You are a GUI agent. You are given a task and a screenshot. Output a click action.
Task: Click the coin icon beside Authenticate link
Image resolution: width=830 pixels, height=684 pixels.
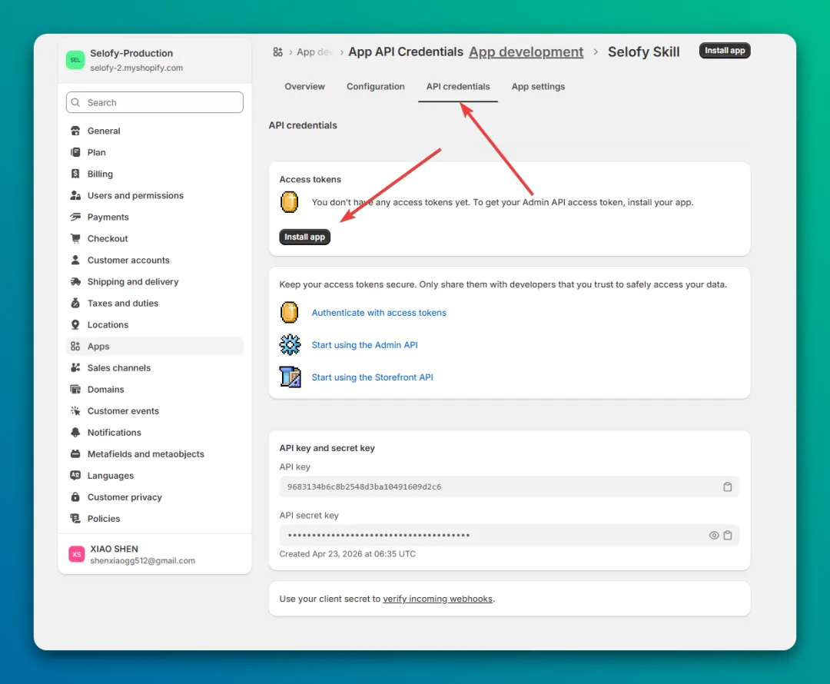pos(290,312)
